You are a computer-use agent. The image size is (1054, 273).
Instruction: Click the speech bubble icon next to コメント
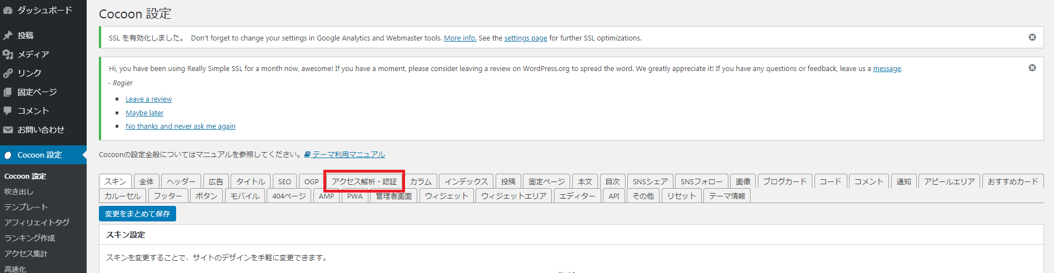pos(8,111)
